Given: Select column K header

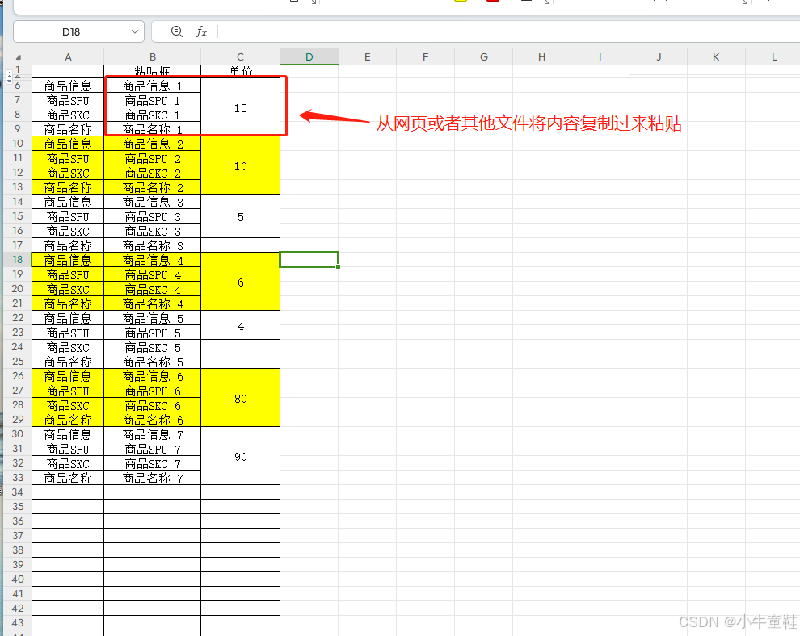Looking at the screenshot, I should tap(716, 57).
